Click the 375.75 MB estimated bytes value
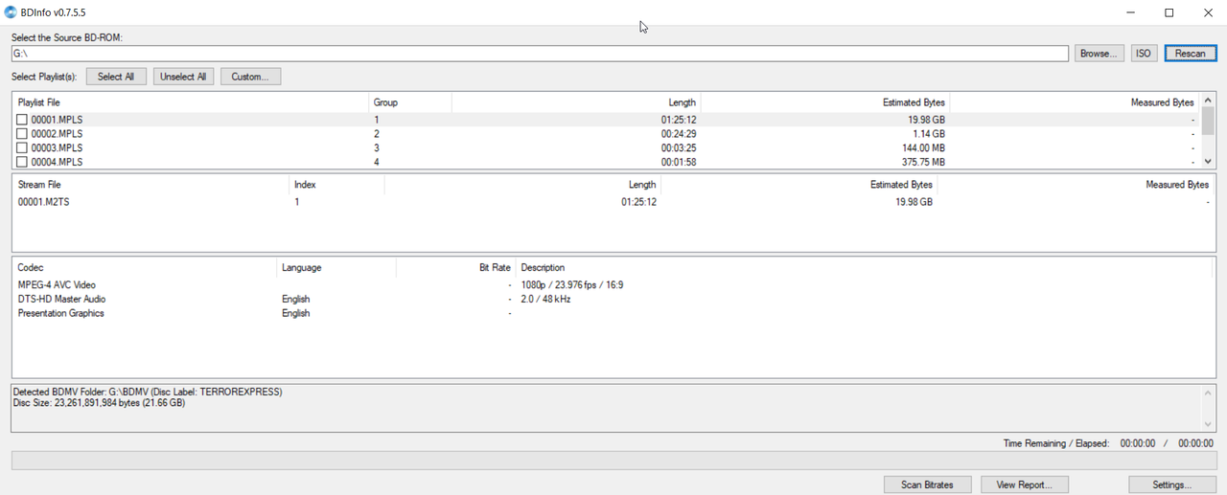The height and width of the screenshot is (495, 1227). 921,162
